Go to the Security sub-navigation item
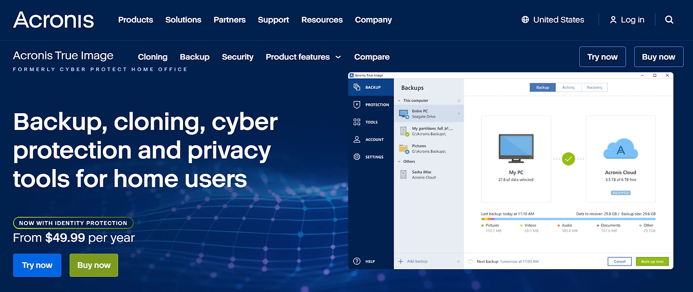The image size is (693, 292). 238,57
